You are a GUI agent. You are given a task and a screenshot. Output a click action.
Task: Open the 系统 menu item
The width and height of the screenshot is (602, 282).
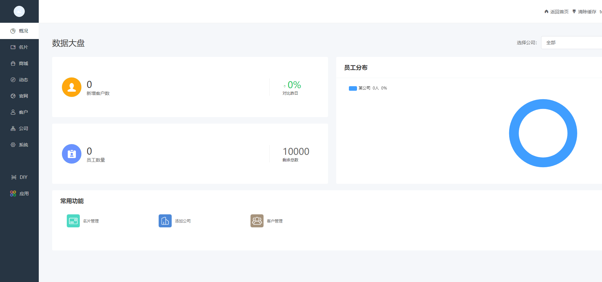point(19,145)
